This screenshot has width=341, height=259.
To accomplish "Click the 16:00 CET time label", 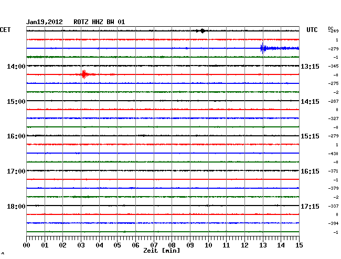I will click(16, 136).
